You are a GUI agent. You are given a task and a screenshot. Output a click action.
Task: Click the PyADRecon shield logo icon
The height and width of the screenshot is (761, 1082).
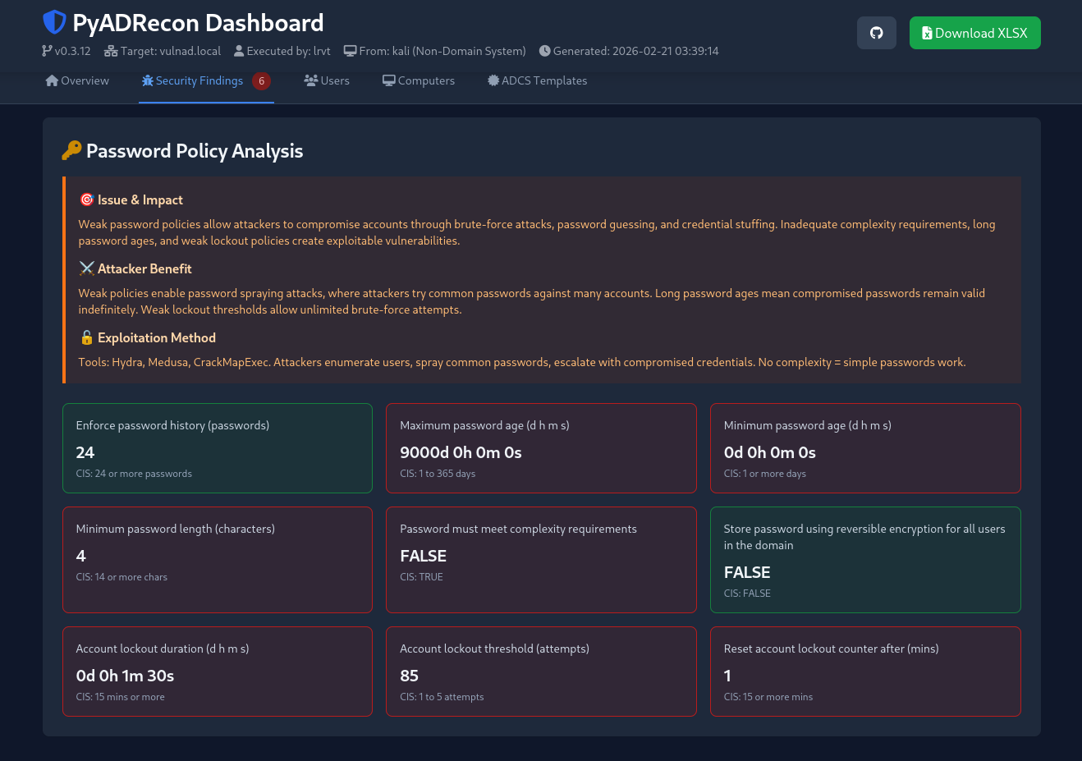(x=54, y=22)
